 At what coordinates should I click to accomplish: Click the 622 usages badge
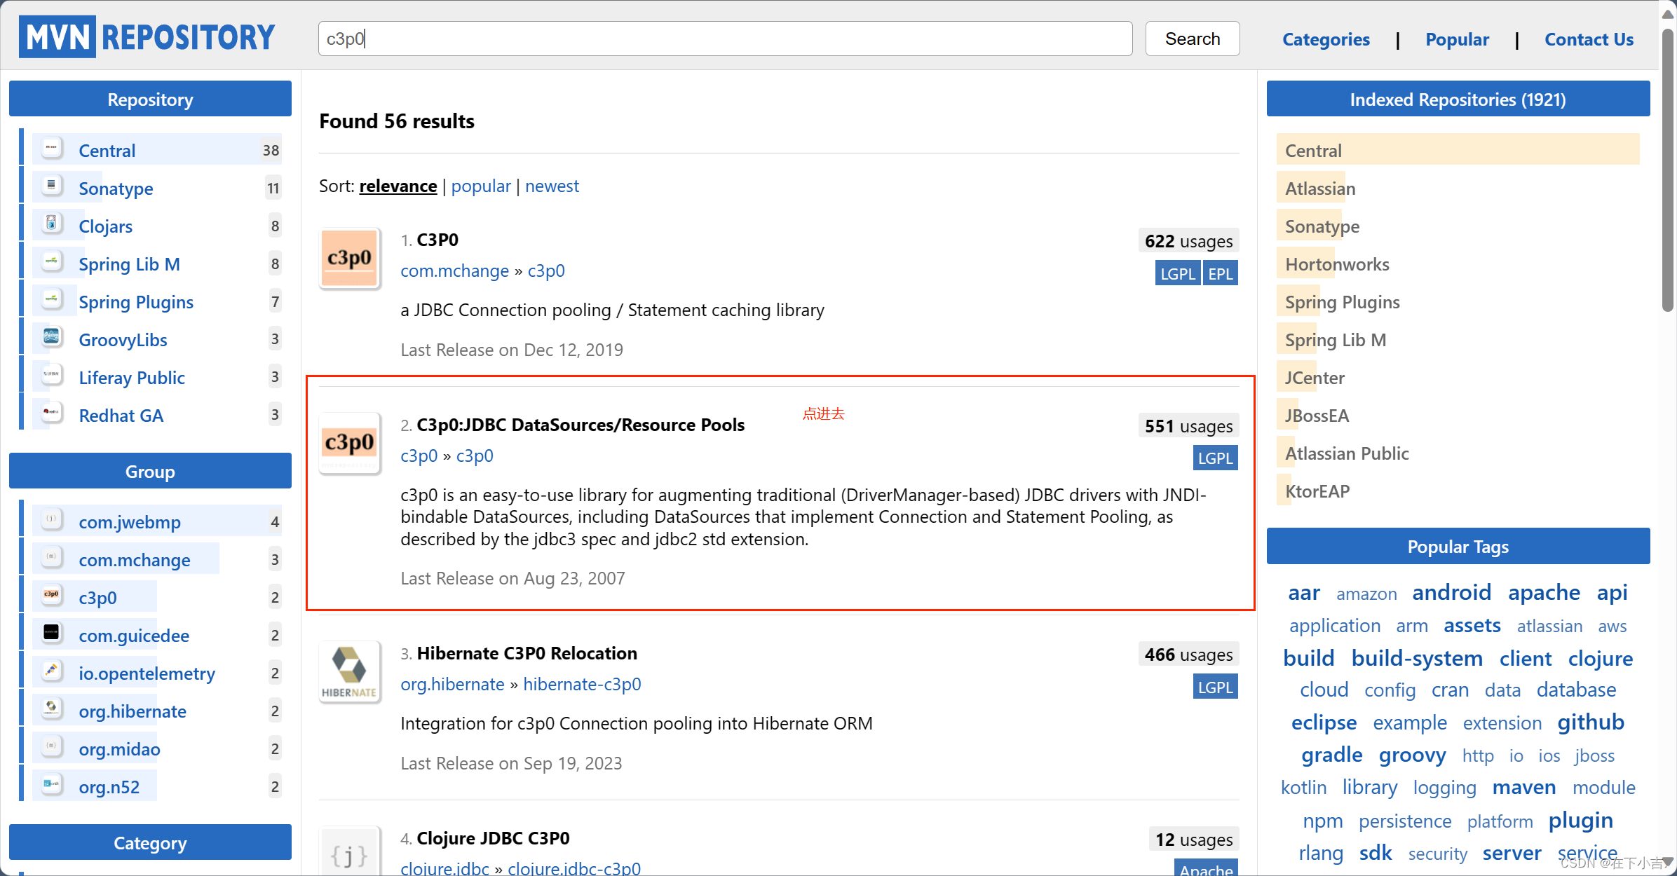pyautogui.click(x=1188, y=241)
